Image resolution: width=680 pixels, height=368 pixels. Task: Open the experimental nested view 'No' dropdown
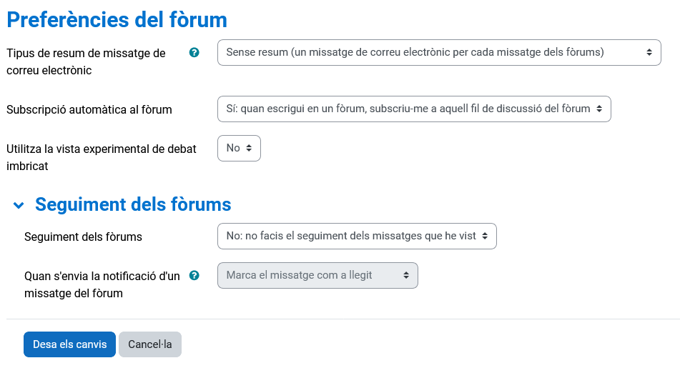click(239, 148)
